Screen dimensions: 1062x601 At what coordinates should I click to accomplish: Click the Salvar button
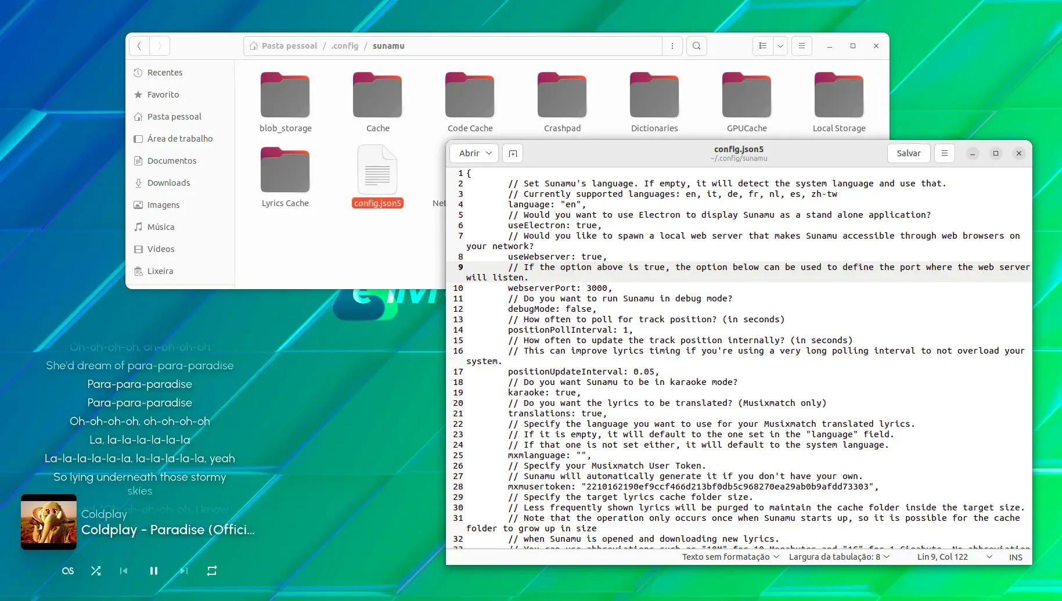909,153
